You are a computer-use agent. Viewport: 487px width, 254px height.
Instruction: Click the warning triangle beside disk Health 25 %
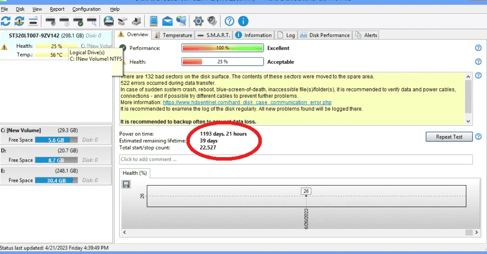click(5, 47)
